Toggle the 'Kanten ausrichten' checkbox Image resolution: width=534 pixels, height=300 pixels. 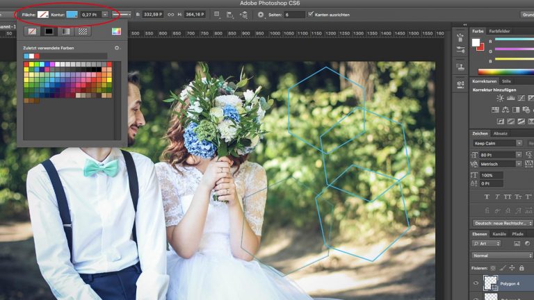311,14
